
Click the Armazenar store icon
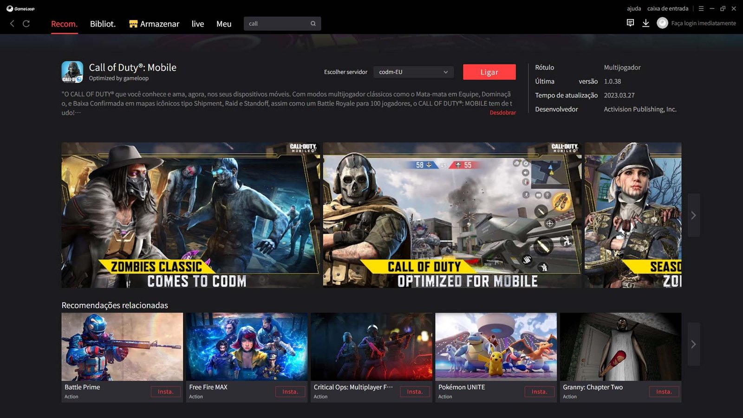pos(133,24)
